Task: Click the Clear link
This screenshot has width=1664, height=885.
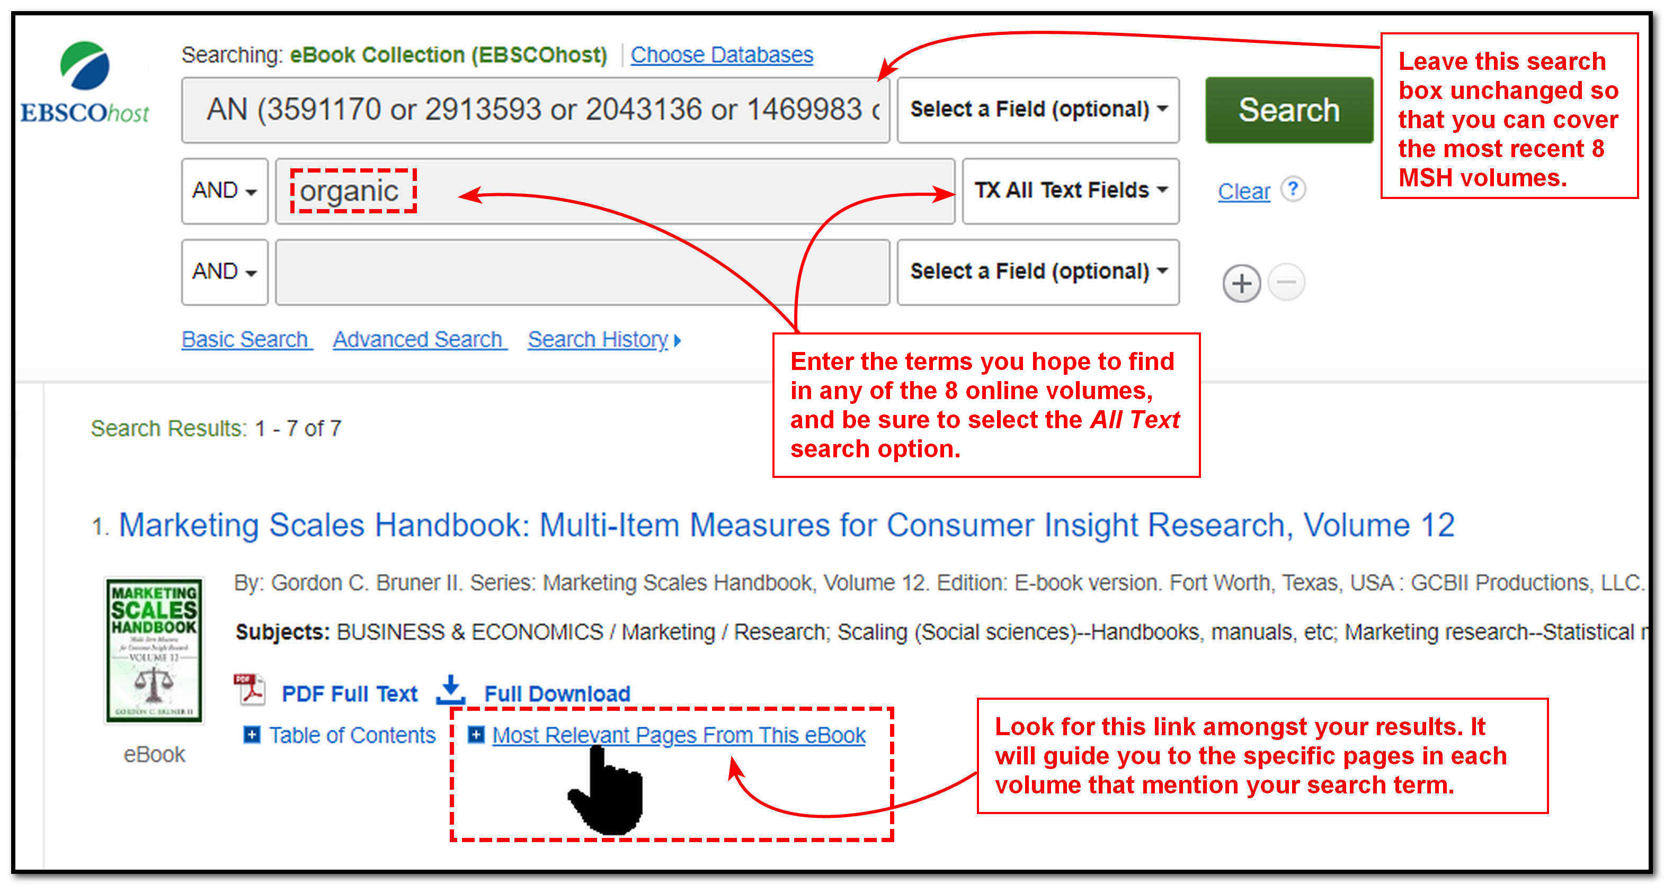Action: [x=1243, y=191]
